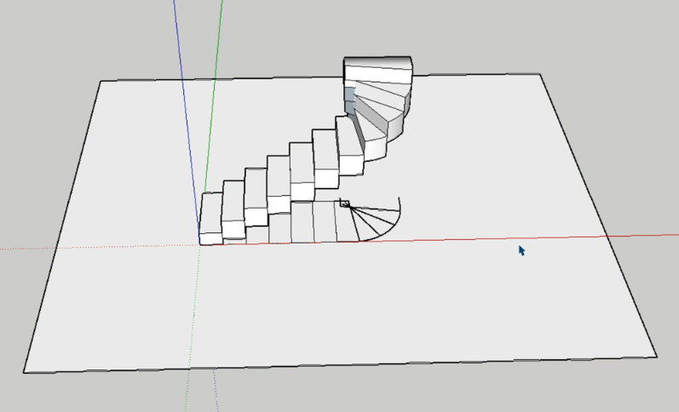Select the top landing of the staircase
Screen dimensions: 679x412
coord(377,63)
